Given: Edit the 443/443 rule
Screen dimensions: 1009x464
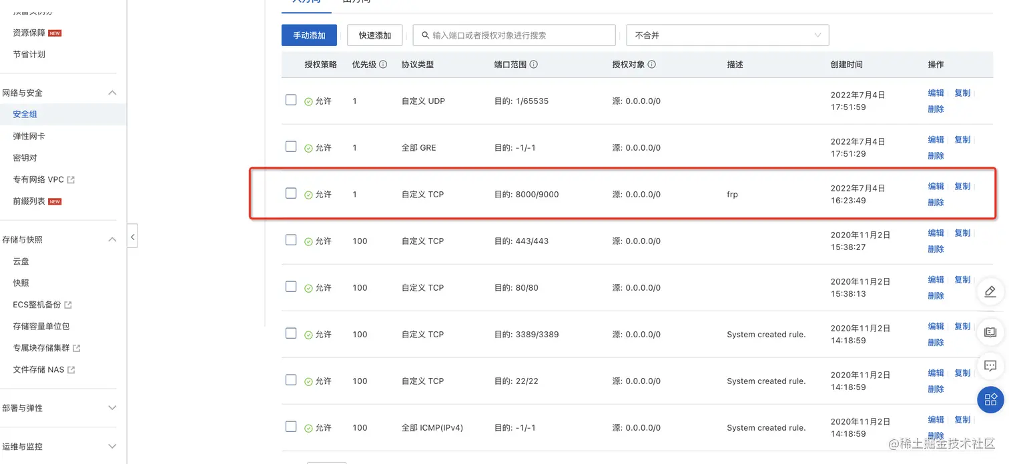Looking at the screenshot, I should [936, 233].
